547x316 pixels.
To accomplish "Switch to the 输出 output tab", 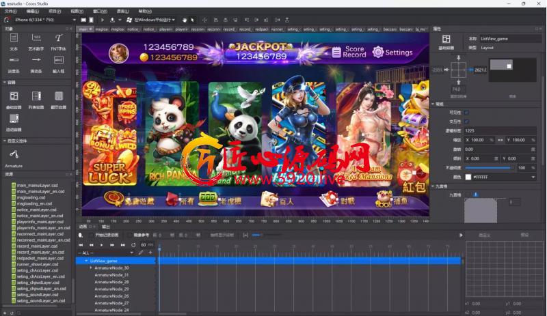I will coord(105,227).
